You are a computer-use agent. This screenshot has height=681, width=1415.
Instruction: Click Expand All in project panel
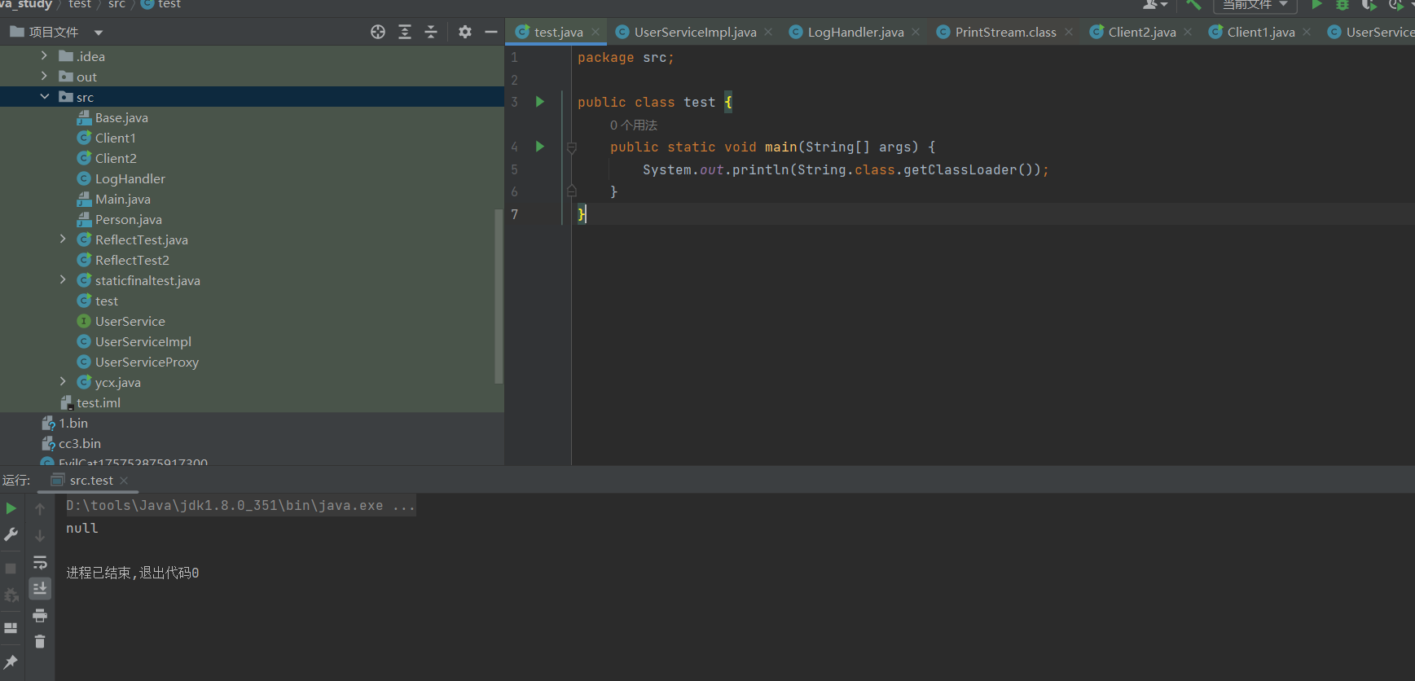[x=405, y=32]
